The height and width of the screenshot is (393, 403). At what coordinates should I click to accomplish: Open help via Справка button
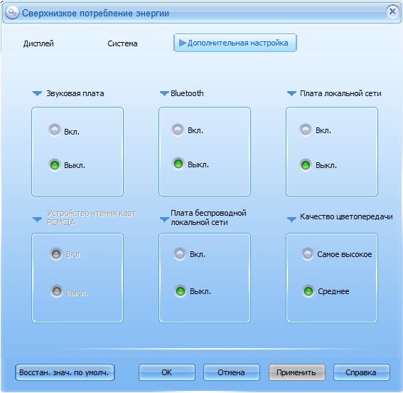point(362,372)
